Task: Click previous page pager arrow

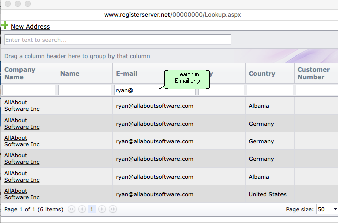Action: (x=82, y=209)
